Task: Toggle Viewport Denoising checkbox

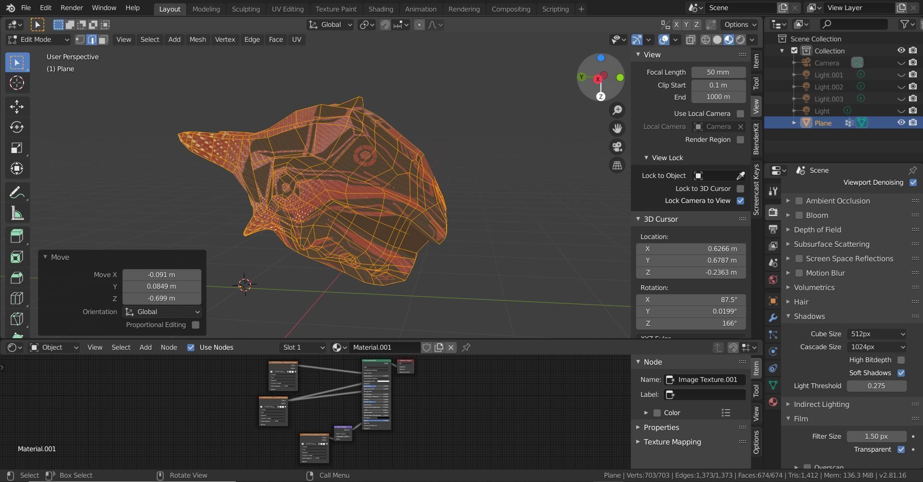Action: point(913,182)
